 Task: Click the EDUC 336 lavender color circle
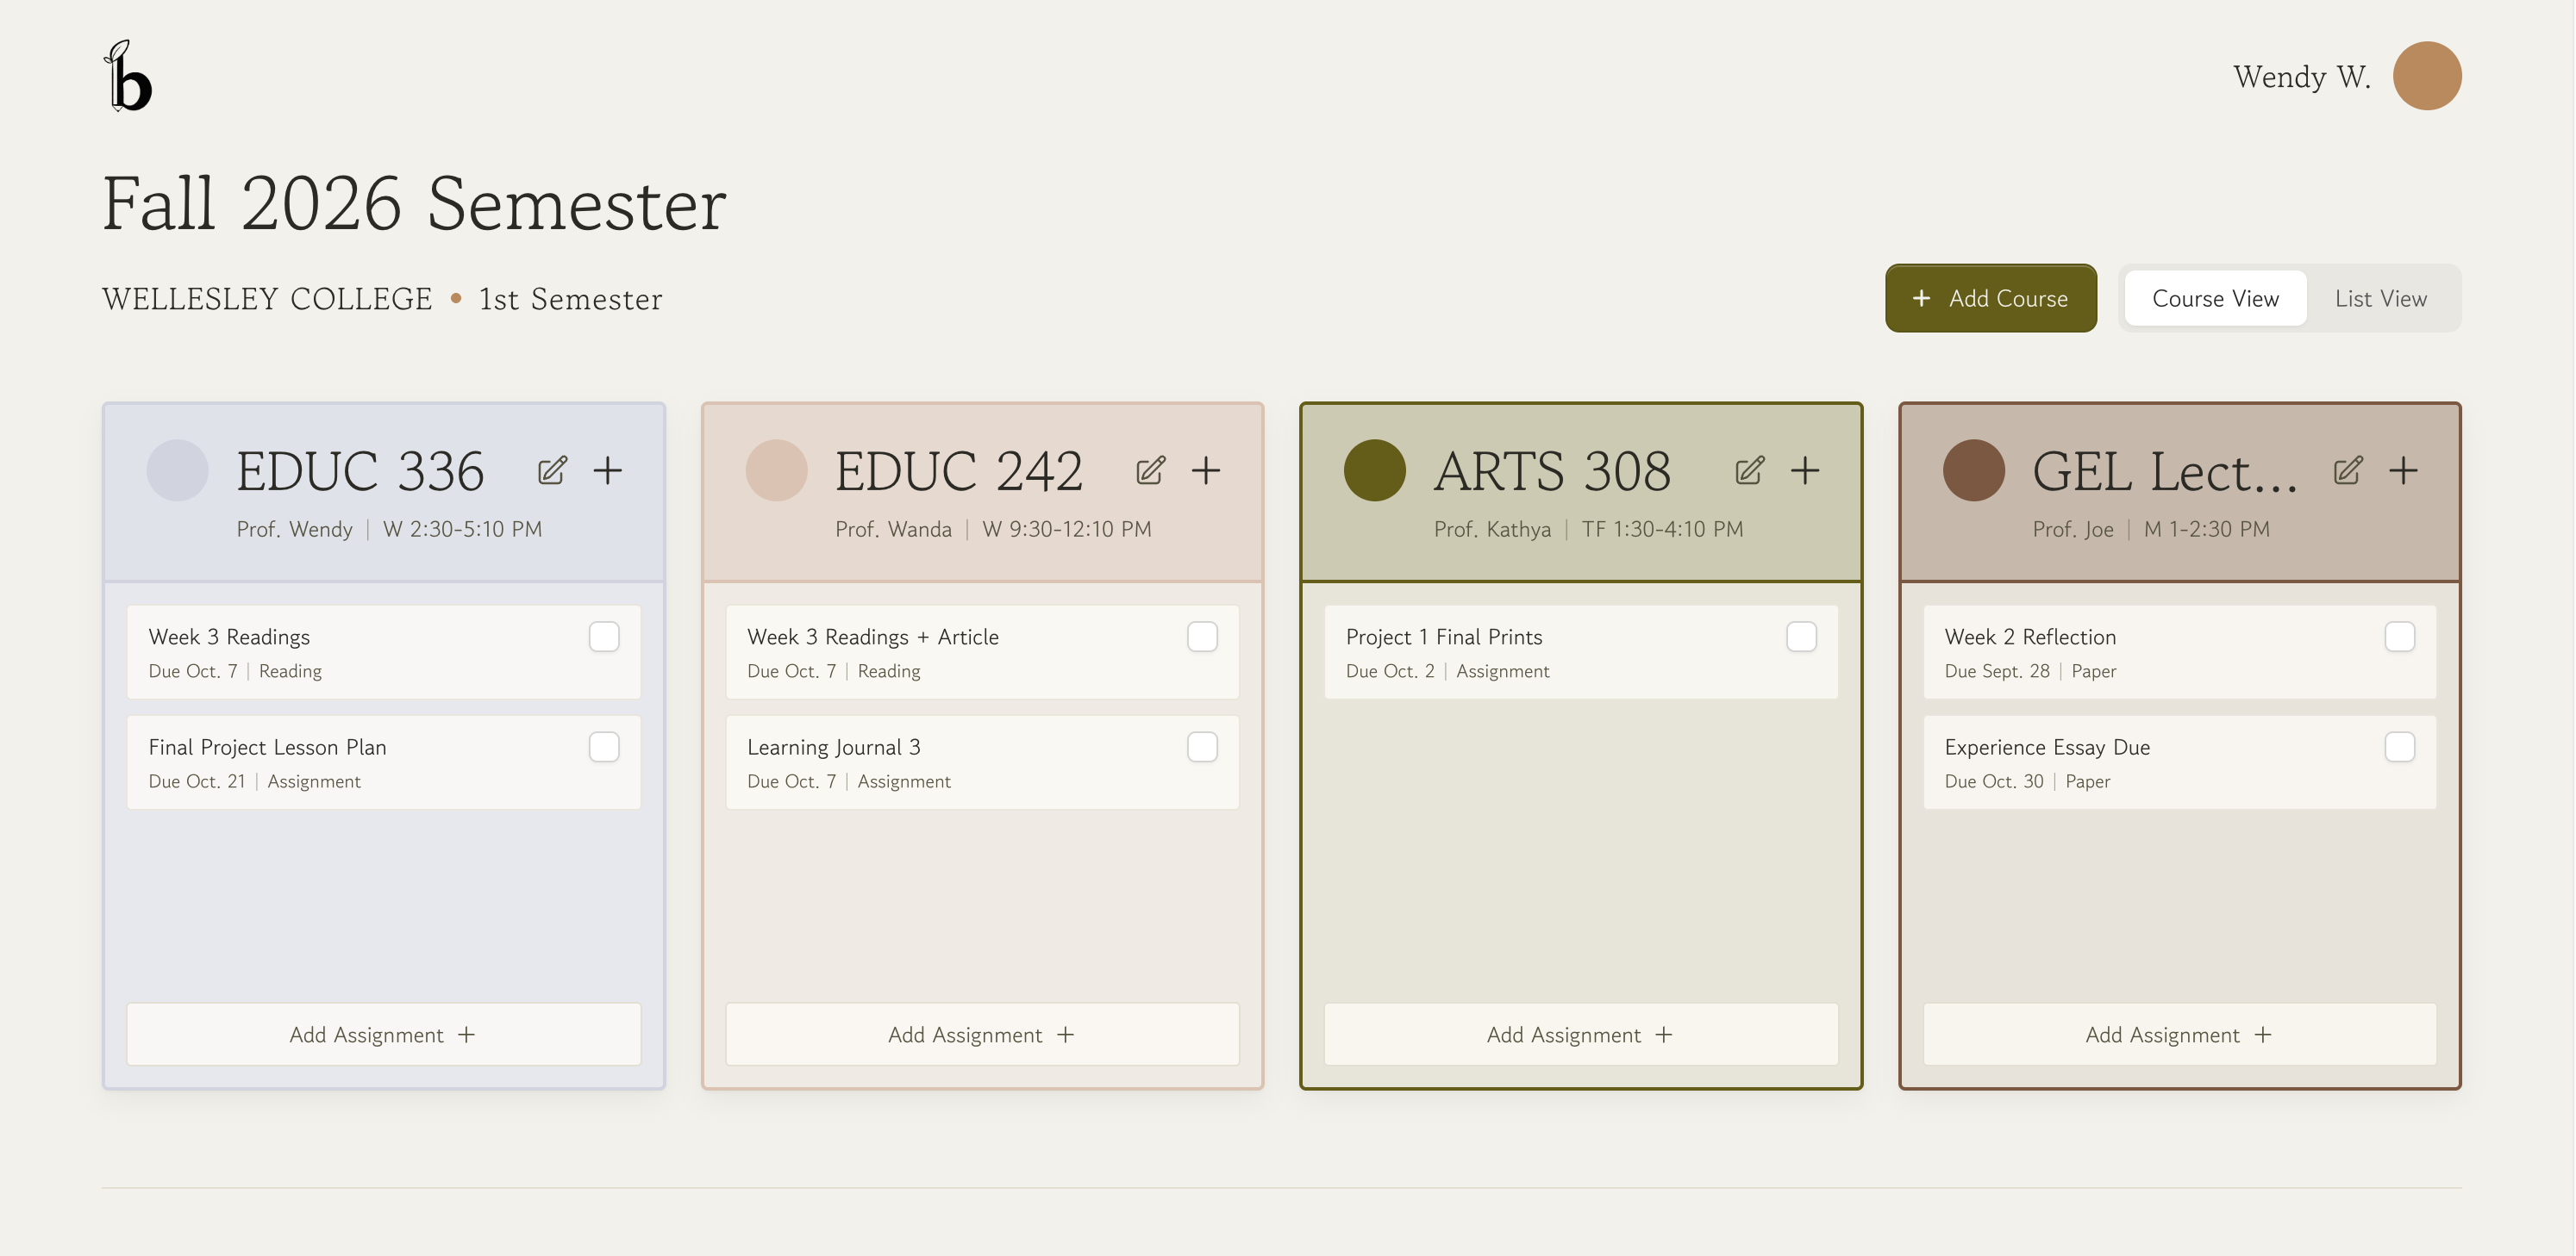tap(177, 470)
